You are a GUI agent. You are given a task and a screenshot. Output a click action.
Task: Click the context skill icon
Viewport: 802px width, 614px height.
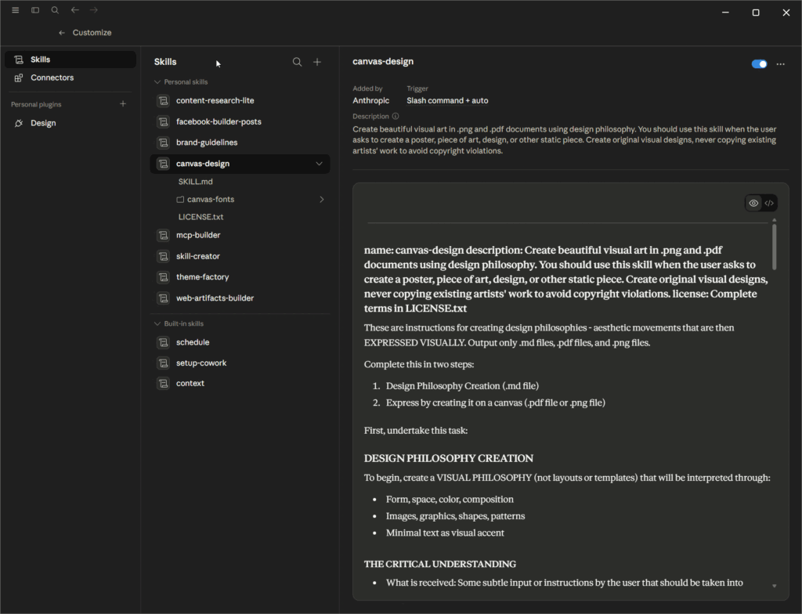(163, 384)
